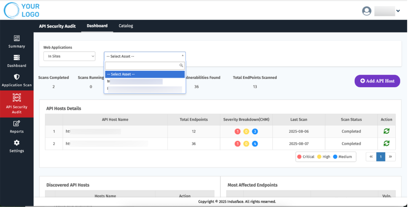The width and height of the screenshot is (408, 207).
Task: Go to previous page of hosts
Action: 371,157
